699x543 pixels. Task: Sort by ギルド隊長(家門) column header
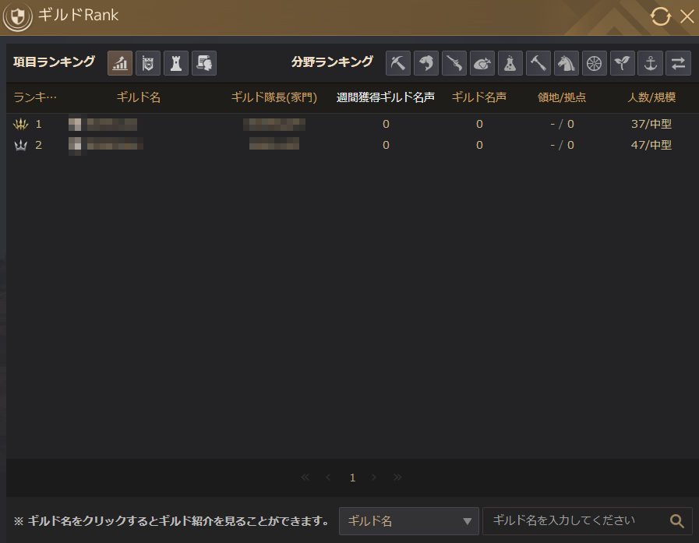[x=274, y=97]
